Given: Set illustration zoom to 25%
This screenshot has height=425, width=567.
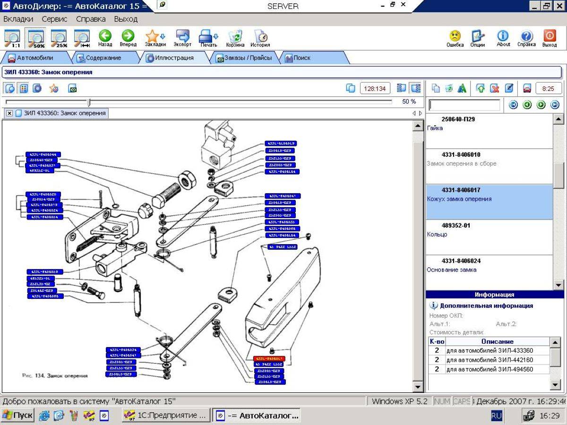Looking at the screenshot, I should pyautogui.click(x=59, y=38).
